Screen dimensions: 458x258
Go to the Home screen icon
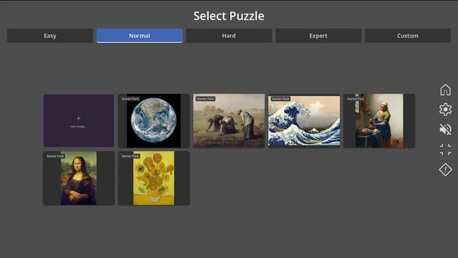pyautogui.click(x=445, y=90)
